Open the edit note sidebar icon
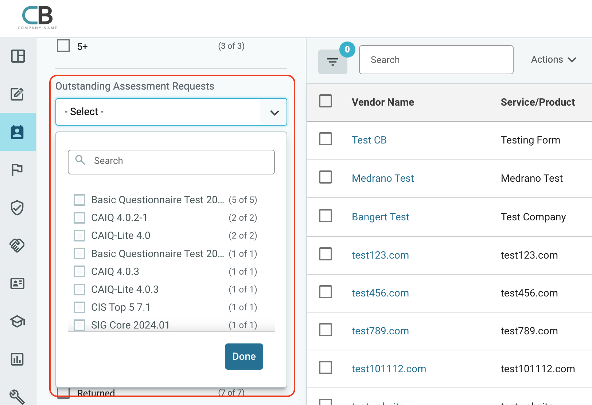The height and width of the screenshot is (405, 592). [17, 94]
